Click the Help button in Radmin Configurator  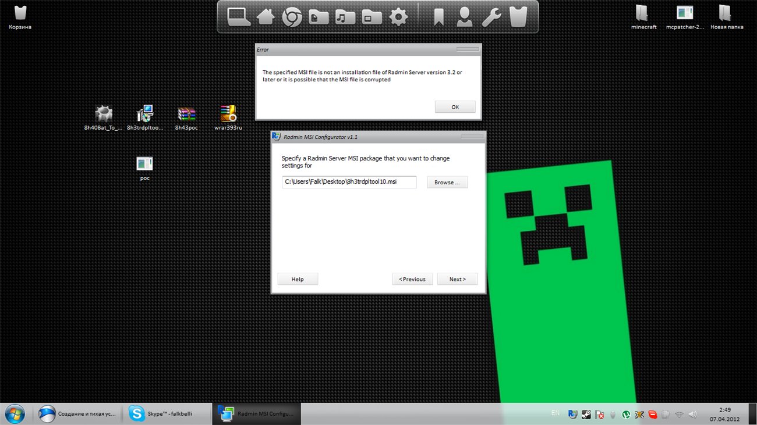tap(298, 279)
